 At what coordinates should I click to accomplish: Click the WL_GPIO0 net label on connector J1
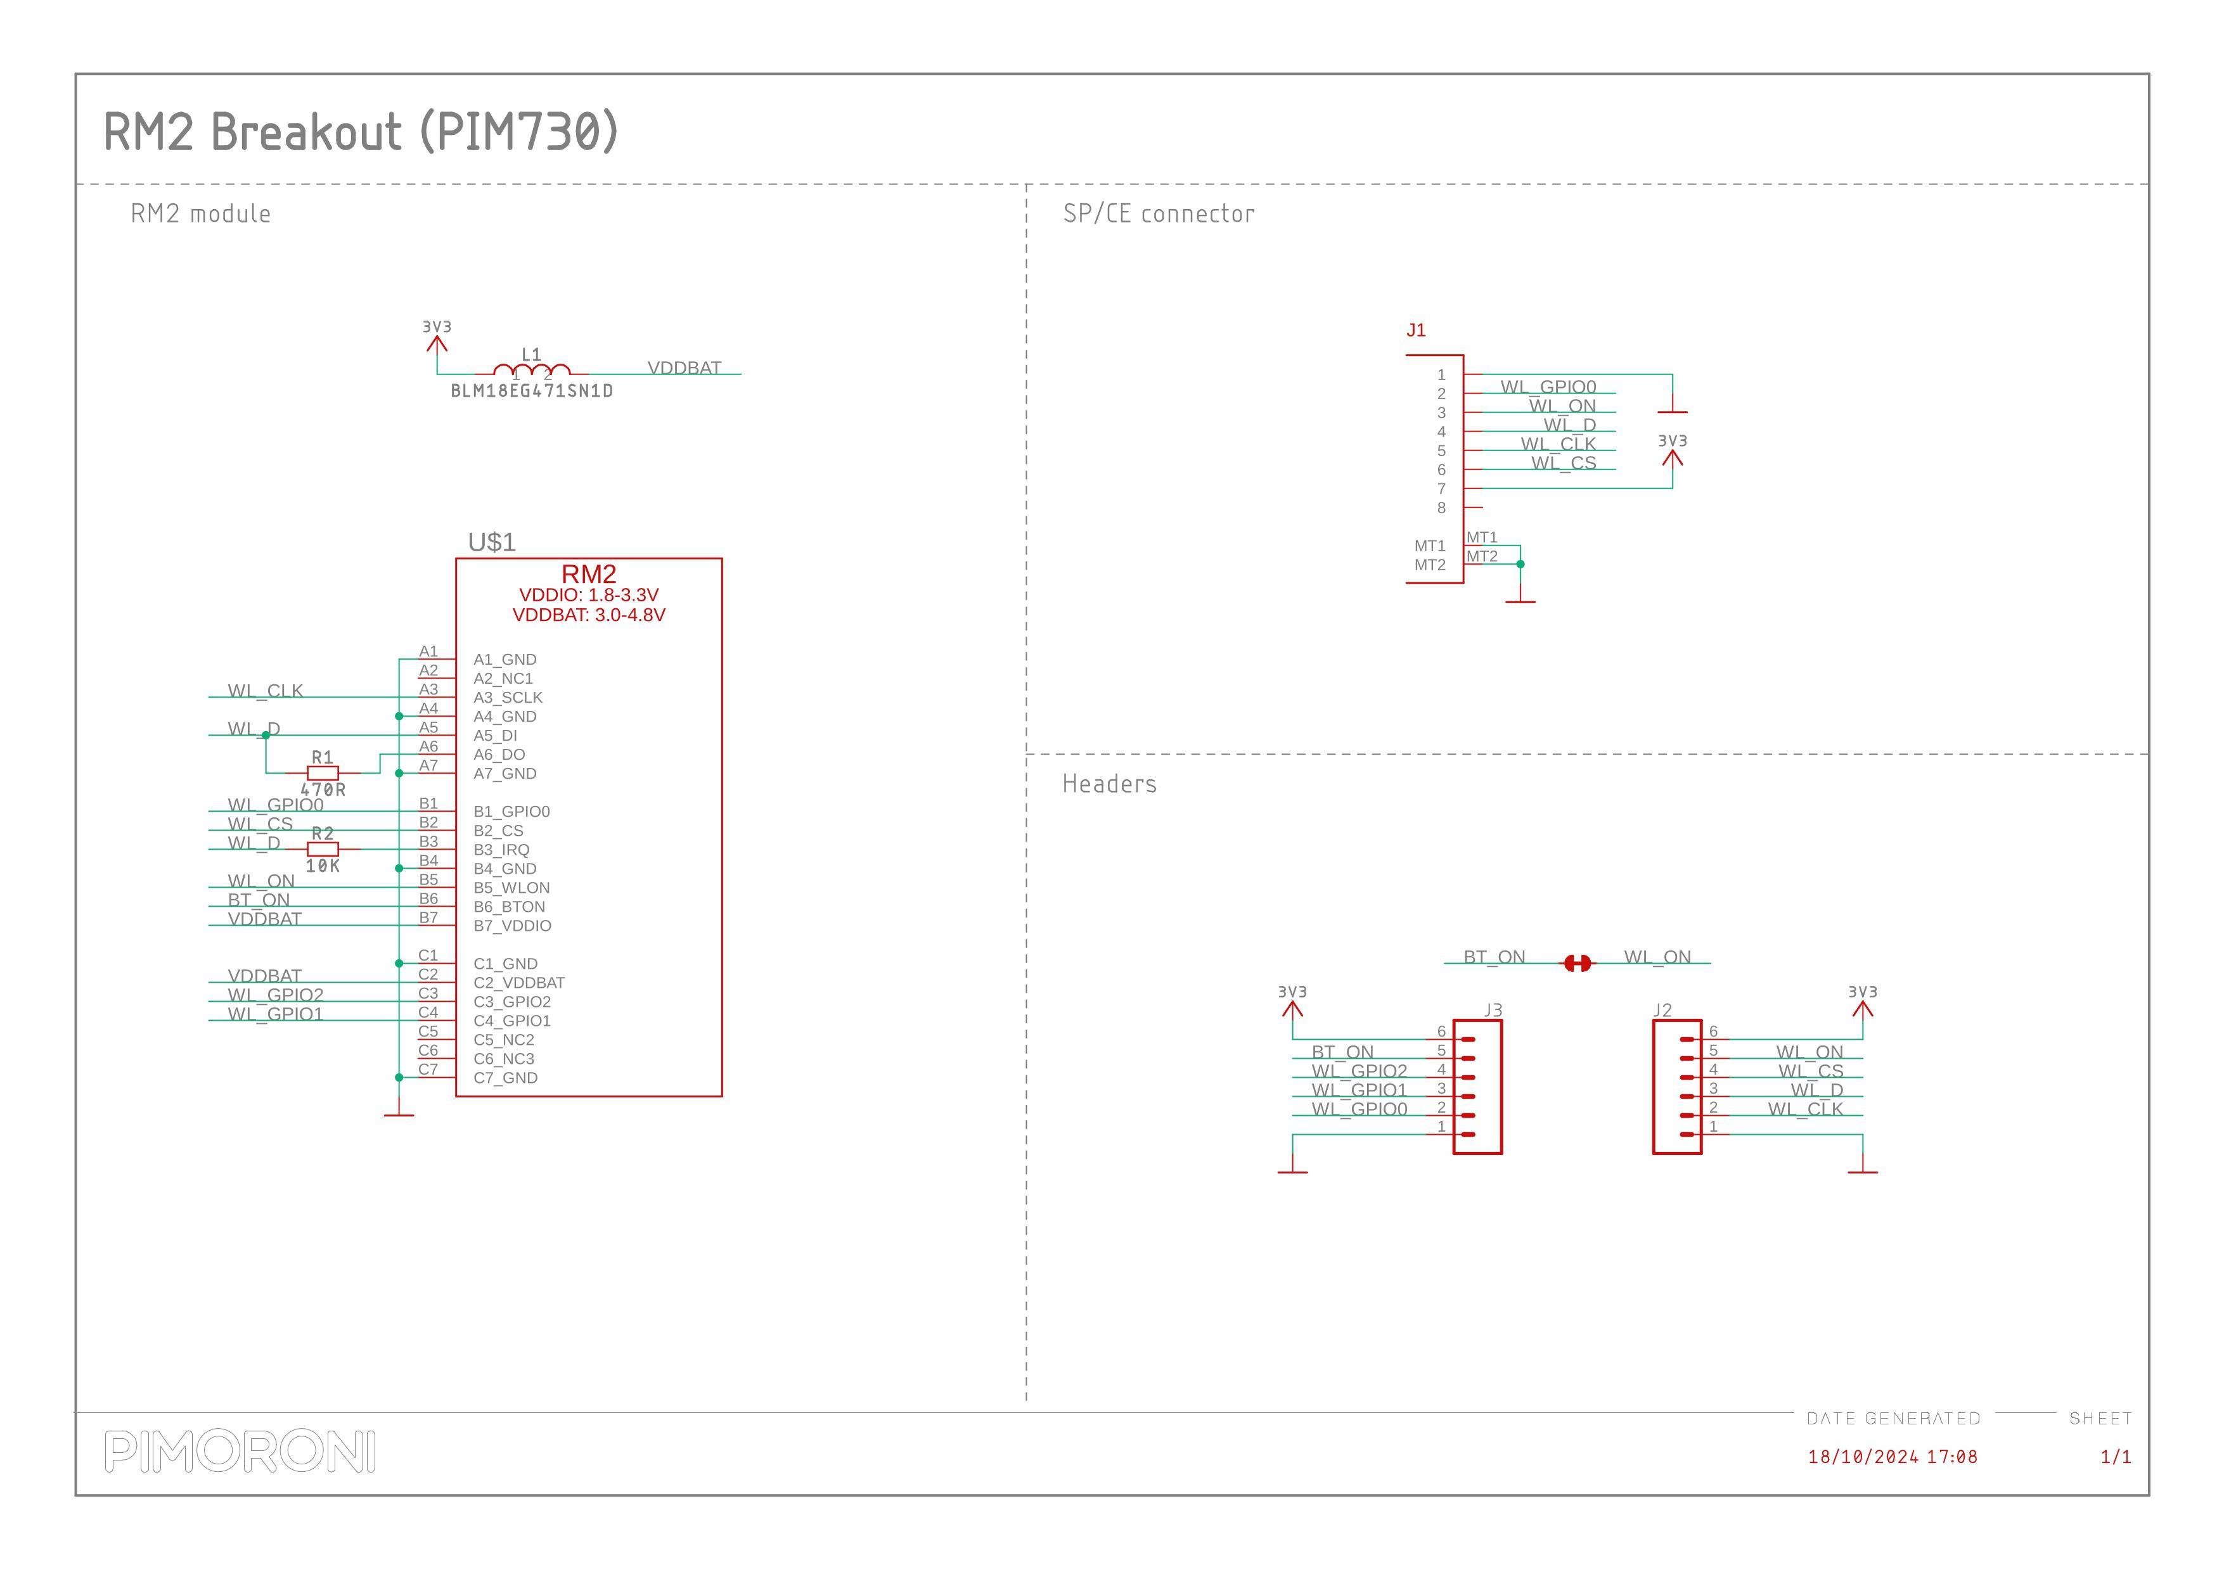1548,387
